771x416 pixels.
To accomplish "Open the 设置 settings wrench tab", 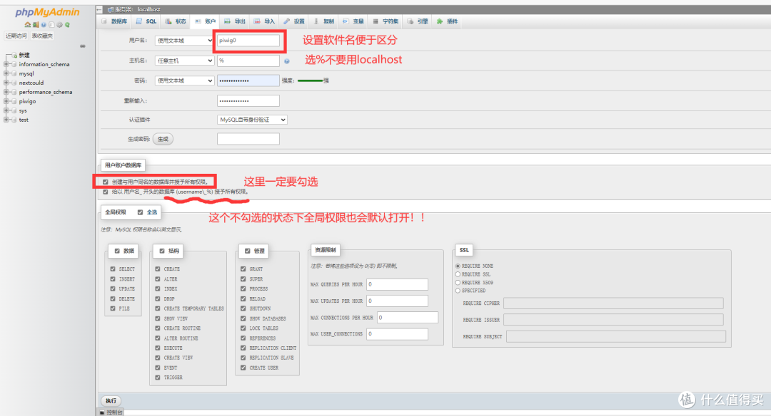I will click(x=294, y=21).
